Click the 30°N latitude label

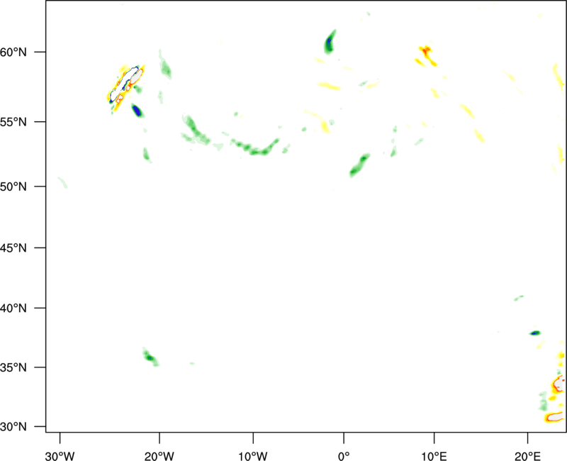pos(13,427)
